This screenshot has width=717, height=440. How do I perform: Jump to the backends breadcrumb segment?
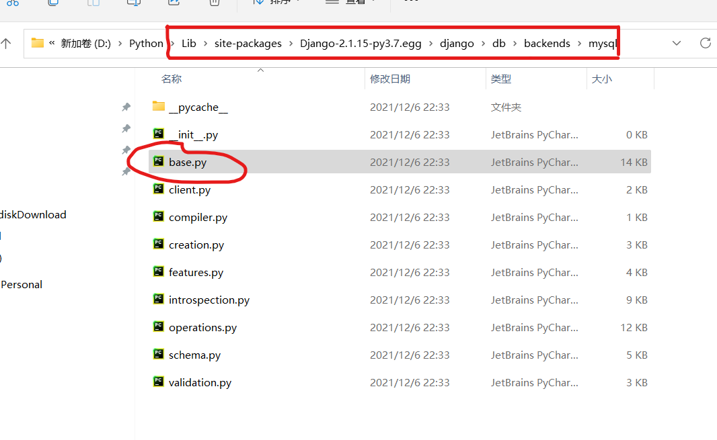(x=547, y=44)
